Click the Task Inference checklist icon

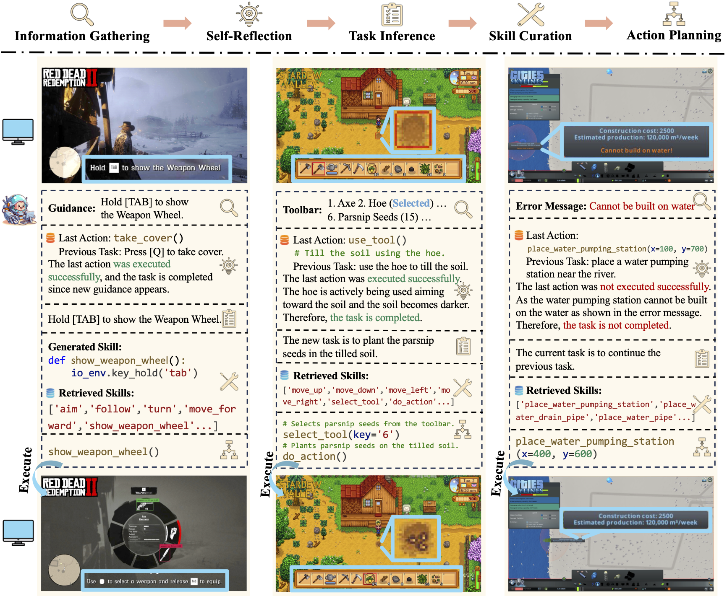tap(392, 15)
